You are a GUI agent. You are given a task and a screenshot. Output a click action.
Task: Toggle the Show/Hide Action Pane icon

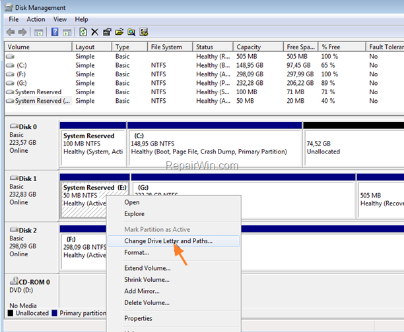67,32
